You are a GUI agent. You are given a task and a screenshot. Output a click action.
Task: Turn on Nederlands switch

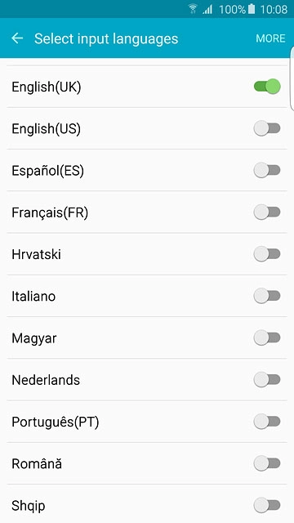(267, 379)
